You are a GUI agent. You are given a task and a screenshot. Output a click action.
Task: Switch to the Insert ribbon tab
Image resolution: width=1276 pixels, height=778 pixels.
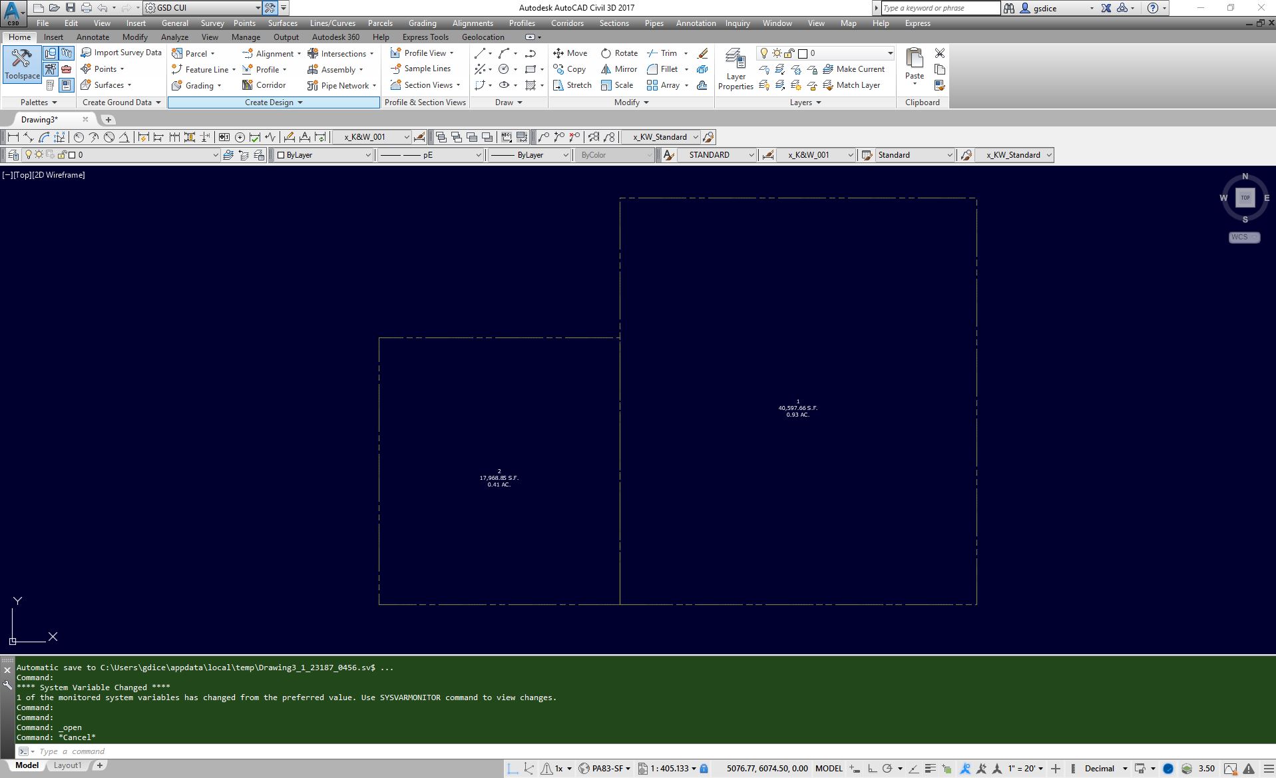point(53,37)
